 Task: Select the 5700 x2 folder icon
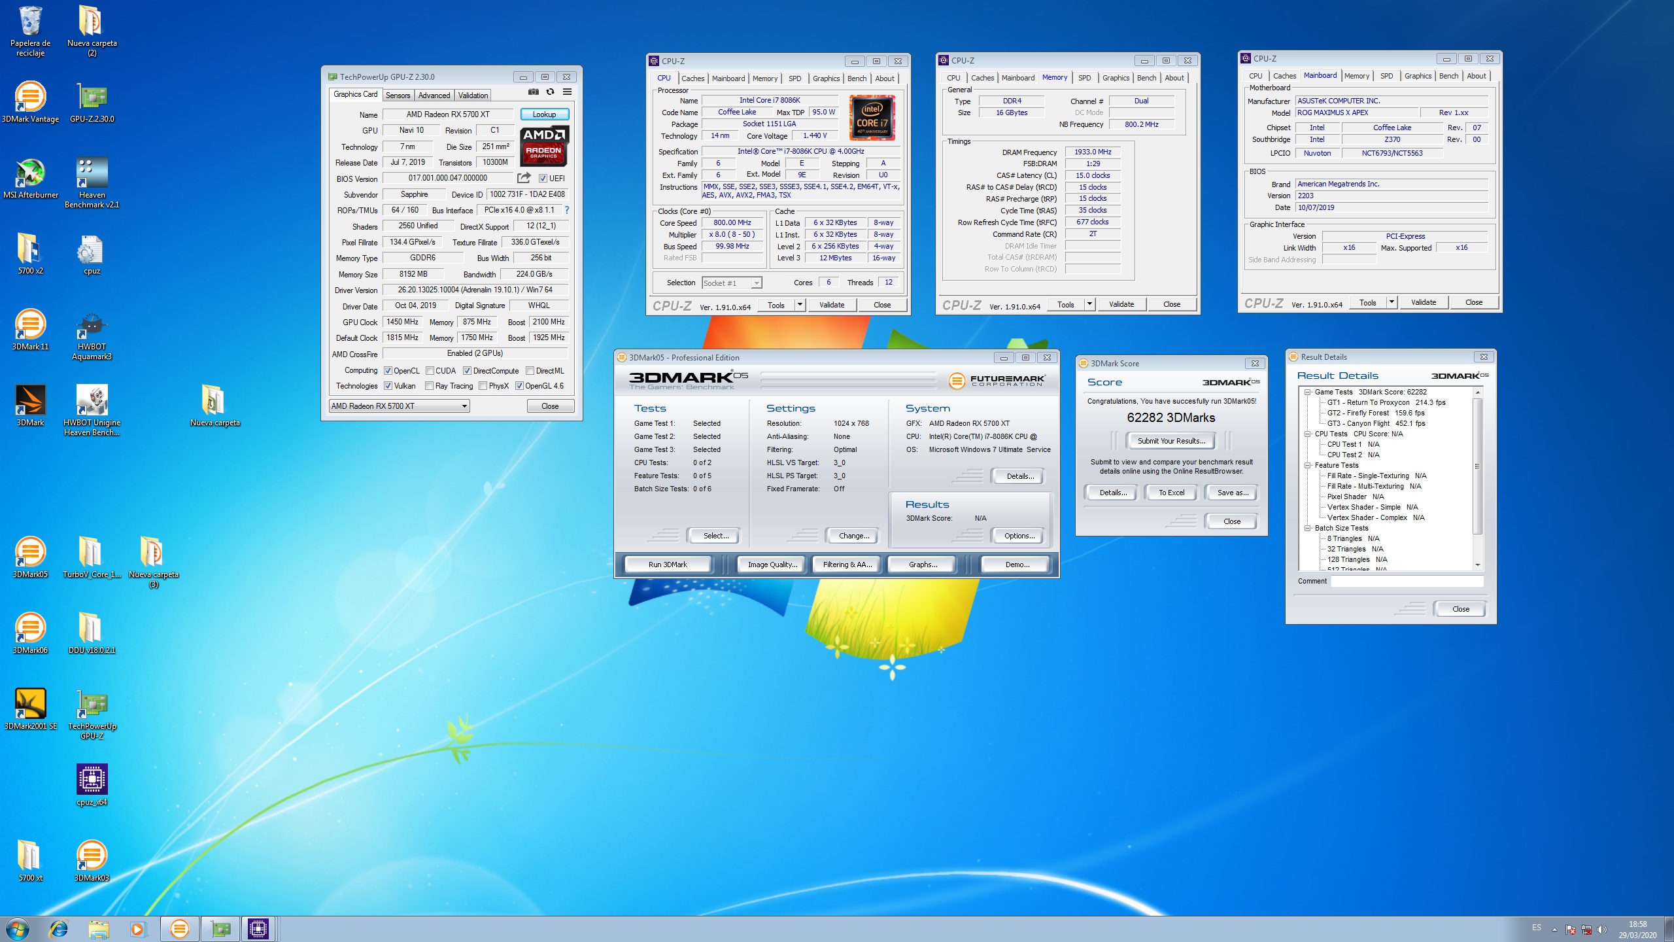coord(30,254)
